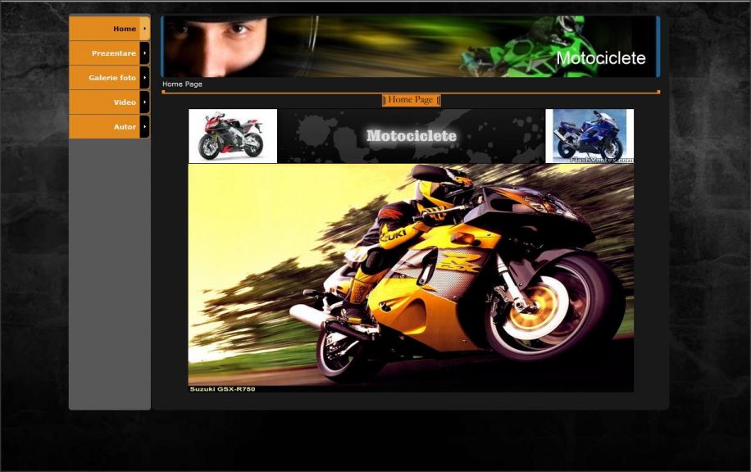Select Galerie foto in the sidebar
This screenshot has height=472, width=751.
click(112, 78)
